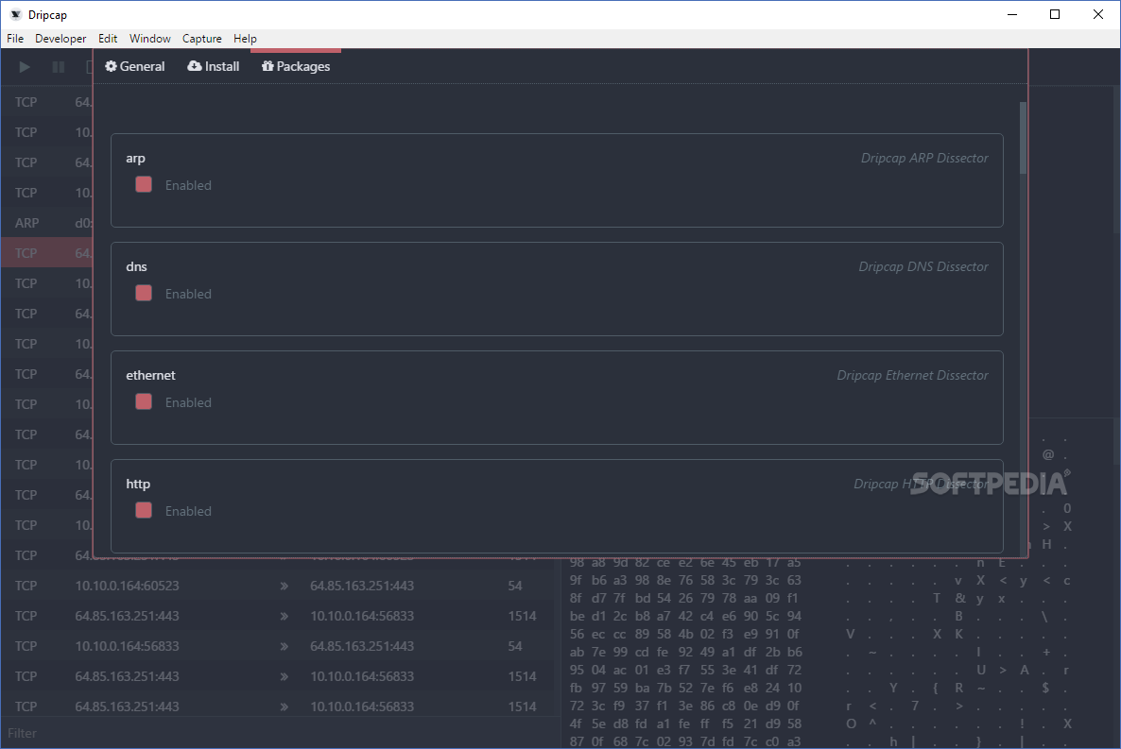Select the Packages tab
The height and width of the screenshot is (749, 1121).
(x=296, y=66)
